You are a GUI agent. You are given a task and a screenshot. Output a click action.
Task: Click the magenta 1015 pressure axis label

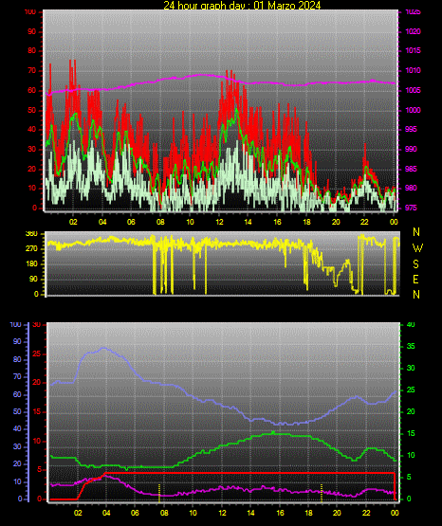[x=413, y=50]
